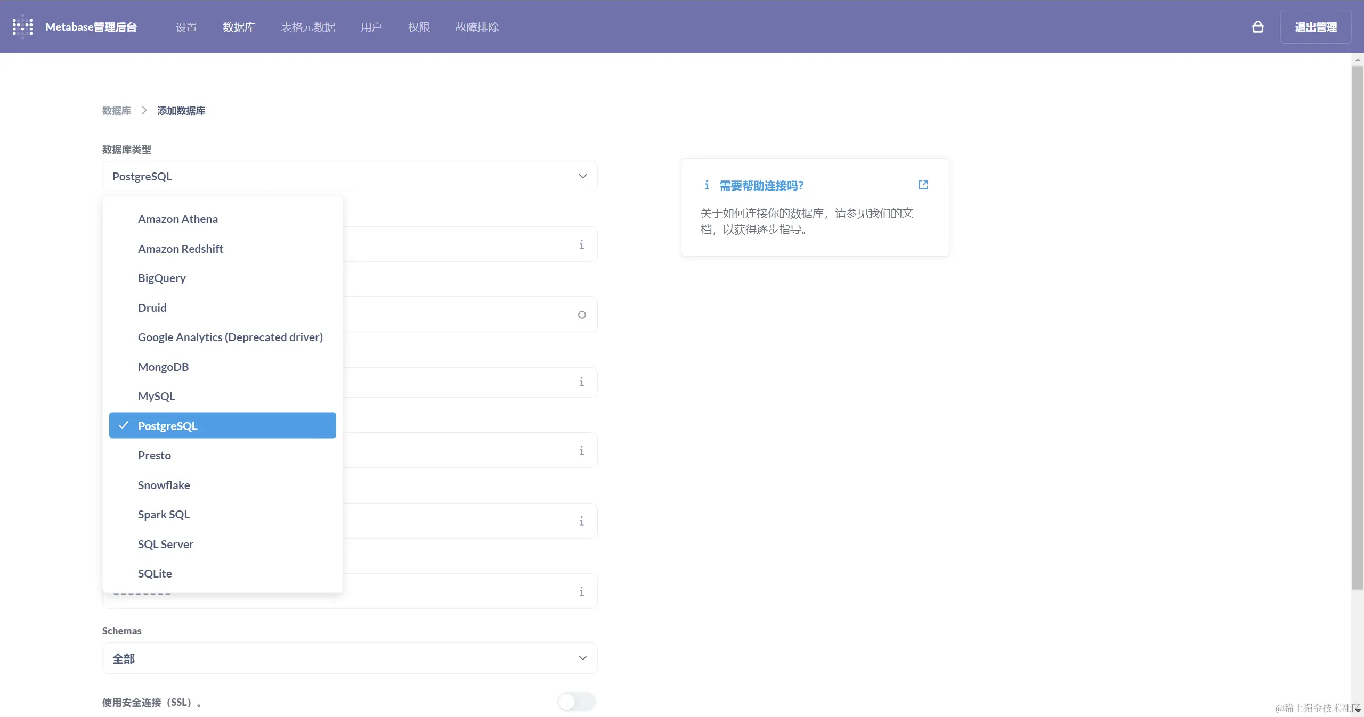Switch to the 权限 permissions tab

418,27
